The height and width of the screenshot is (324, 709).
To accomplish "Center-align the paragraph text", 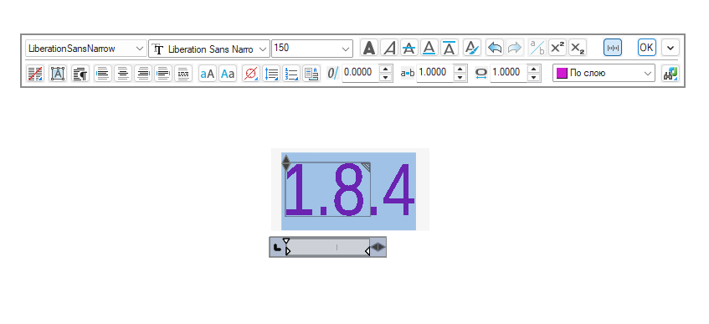I will (x=123, y=74).
